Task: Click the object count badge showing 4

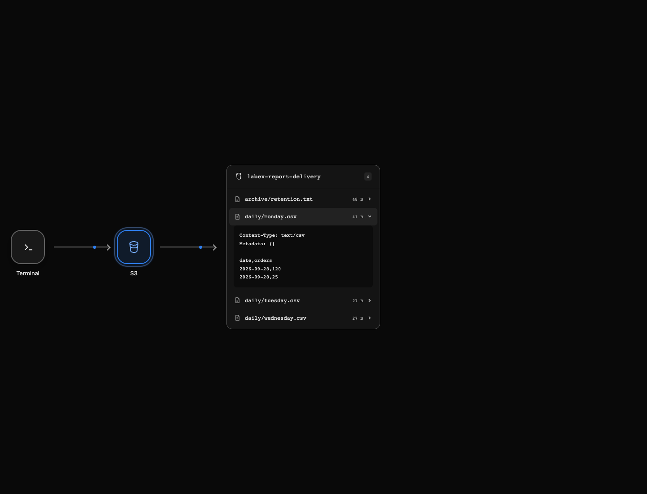Action: 368,176
